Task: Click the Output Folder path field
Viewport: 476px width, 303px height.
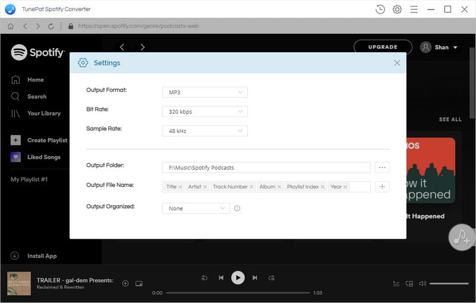Action: [266, 168]
